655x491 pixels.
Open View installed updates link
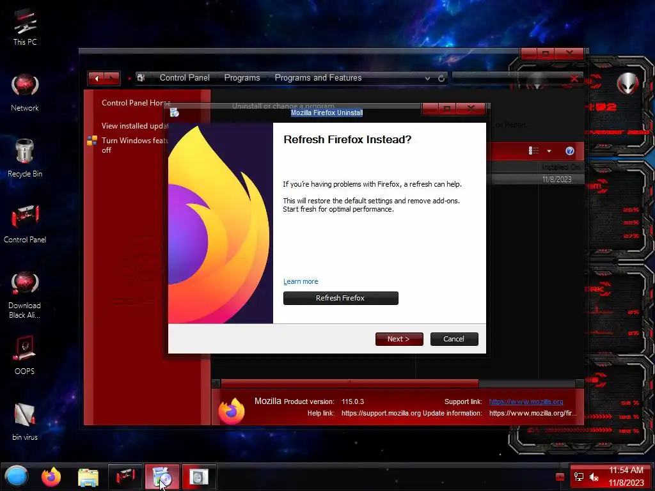coord(134,126)
